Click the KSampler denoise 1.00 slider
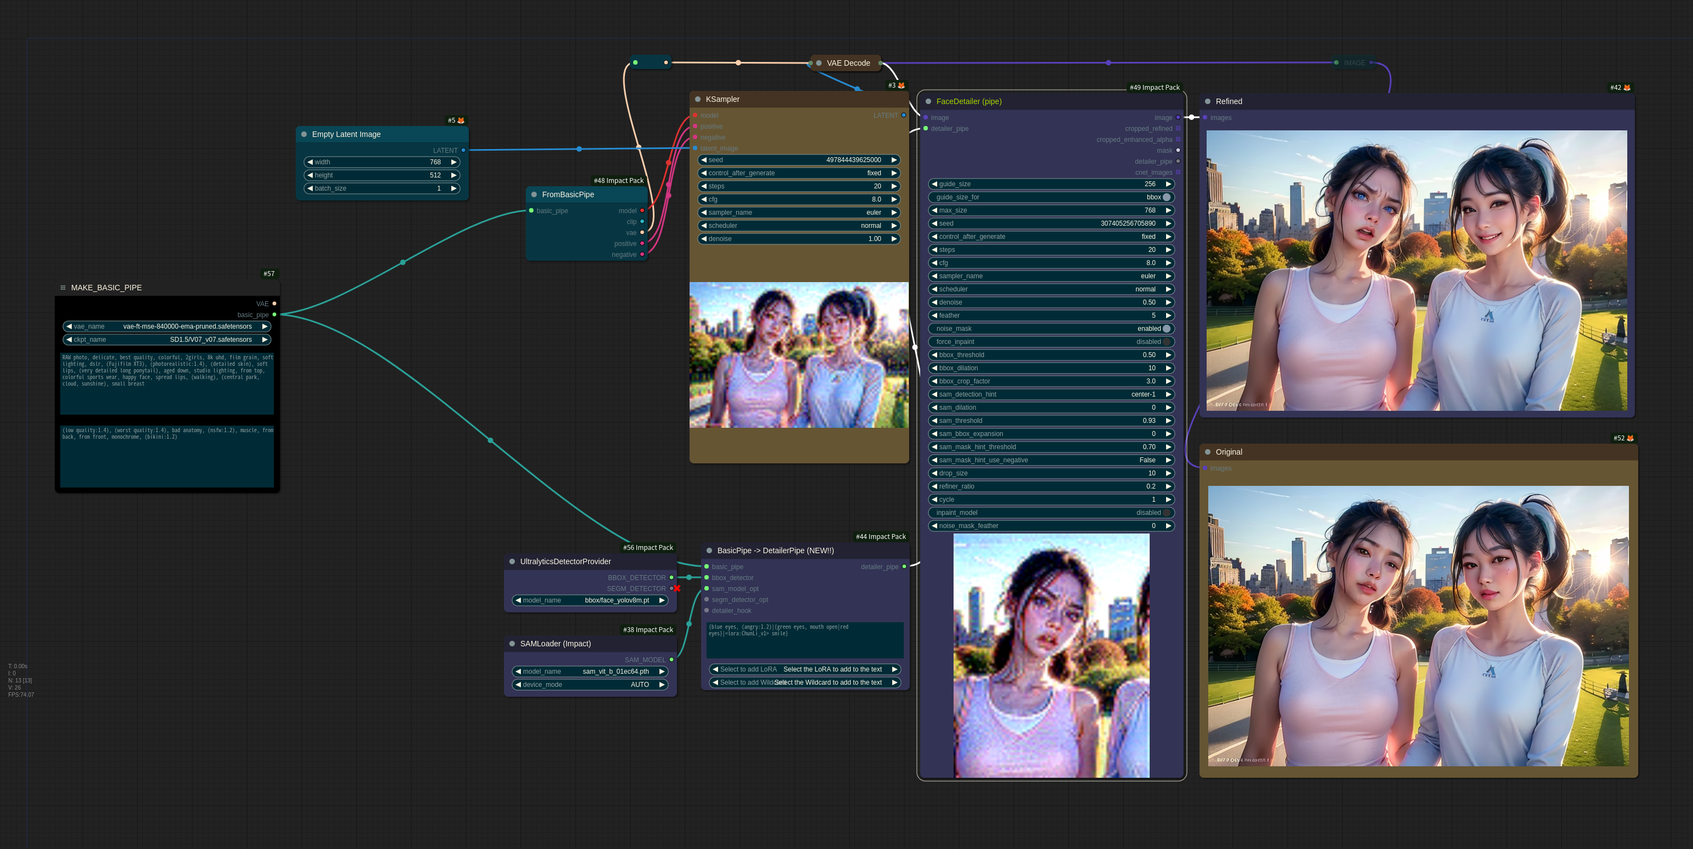The width and height of the screenshot is (1693, 849). point(799,239)
